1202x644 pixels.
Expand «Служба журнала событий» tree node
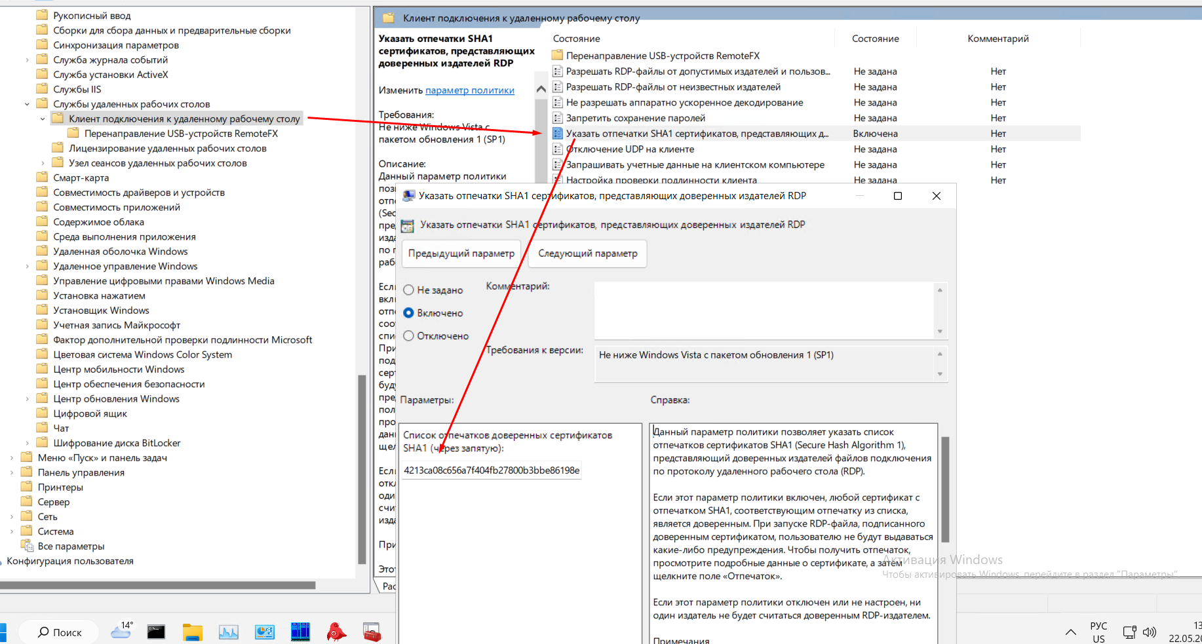coord(27,60)
